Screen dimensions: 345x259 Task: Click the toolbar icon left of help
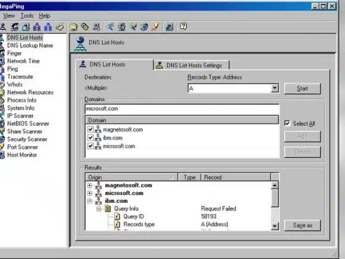(x=169, y=27)
